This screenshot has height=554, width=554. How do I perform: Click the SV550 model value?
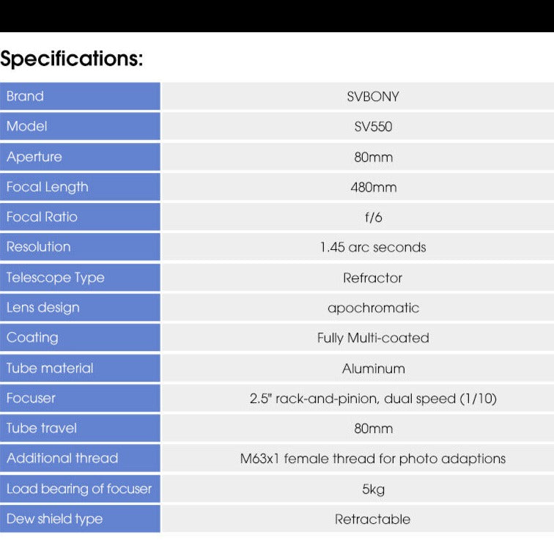pyautogui.click(x=373, y=127)
